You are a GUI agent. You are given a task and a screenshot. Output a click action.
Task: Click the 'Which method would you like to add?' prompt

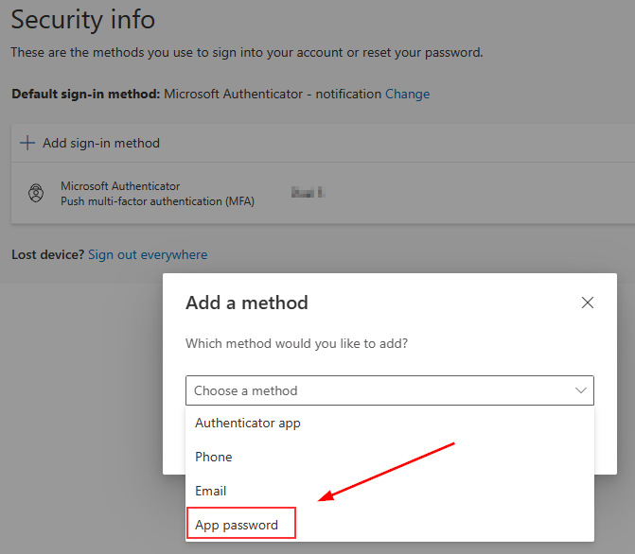(x=296, y=343)
